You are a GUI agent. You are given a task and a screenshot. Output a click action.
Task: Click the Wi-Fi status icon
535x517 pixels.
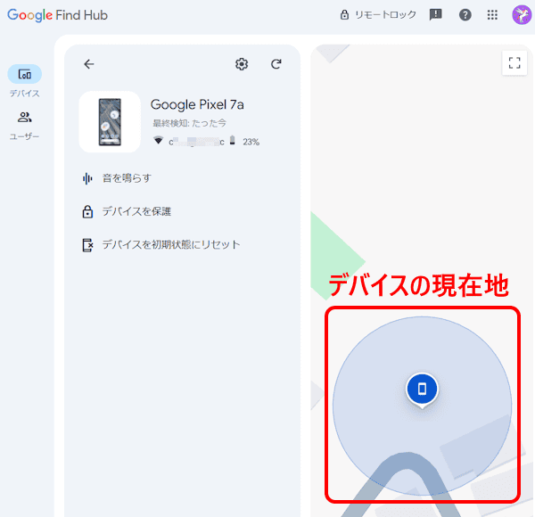click(159, 141)
